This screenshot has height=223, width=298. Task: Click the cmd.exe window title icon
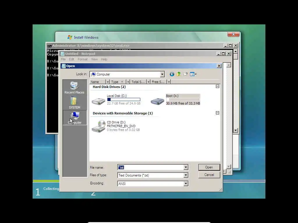[49, 46]
